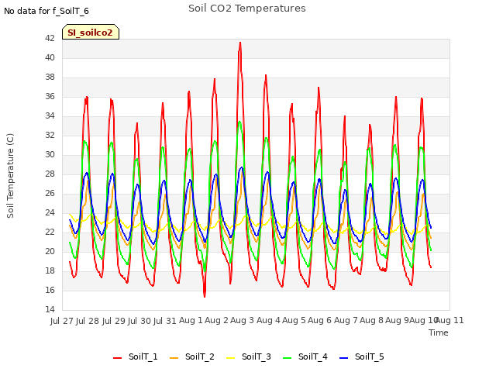The height and width of the screenshot is (372, 496).
Task: Click the 'No data for f_SoilT_6' message
Action: point(46,11)
